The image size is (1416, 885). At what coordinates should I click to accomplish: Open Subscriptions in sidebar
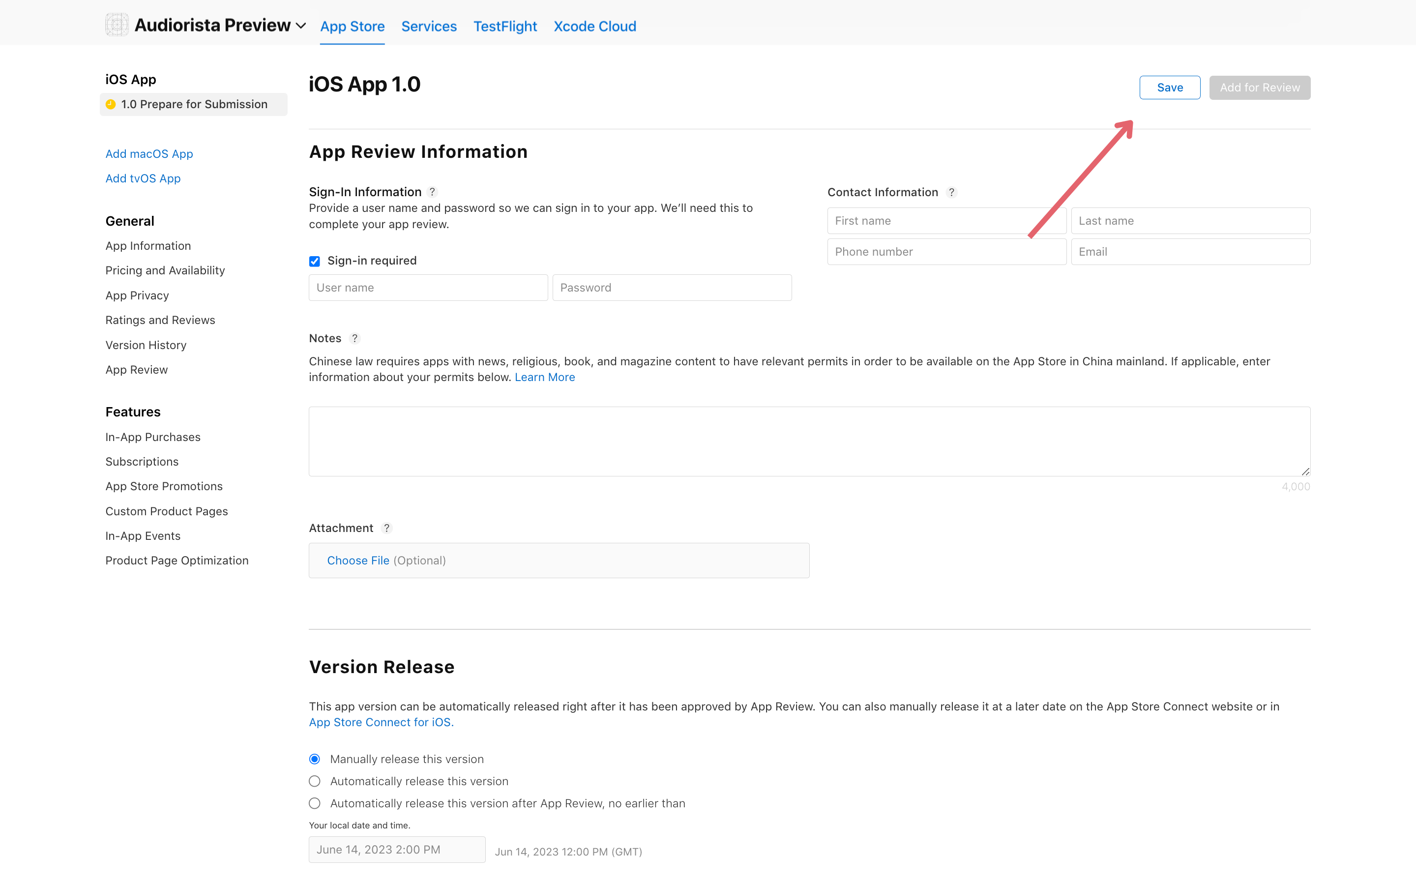[x=142, y=462]
